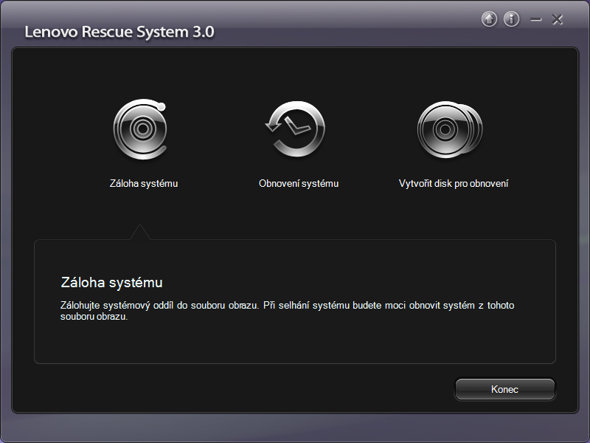This screenshot has width=590, height=443.
Task: Click the pointer notch atop the description panel
Action: pos(139,233)
